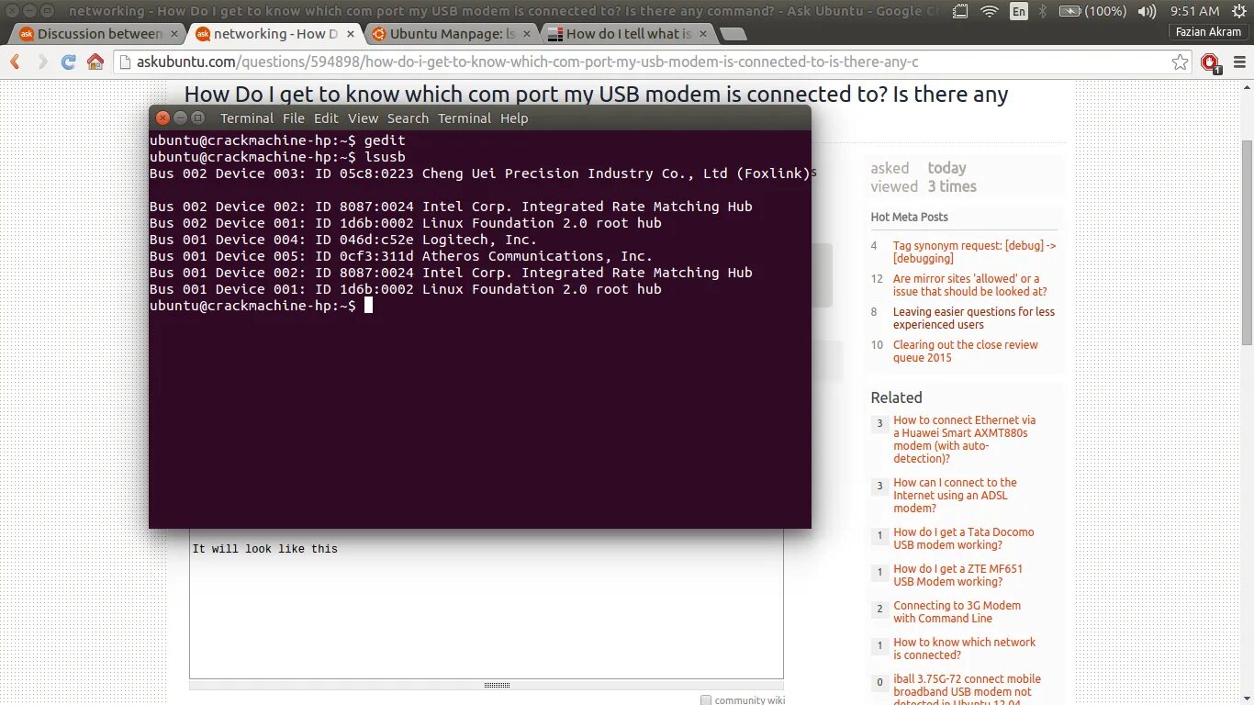
Task: Open 'Leaving easier questions for less experienced users'
Action: pos(974,319)
